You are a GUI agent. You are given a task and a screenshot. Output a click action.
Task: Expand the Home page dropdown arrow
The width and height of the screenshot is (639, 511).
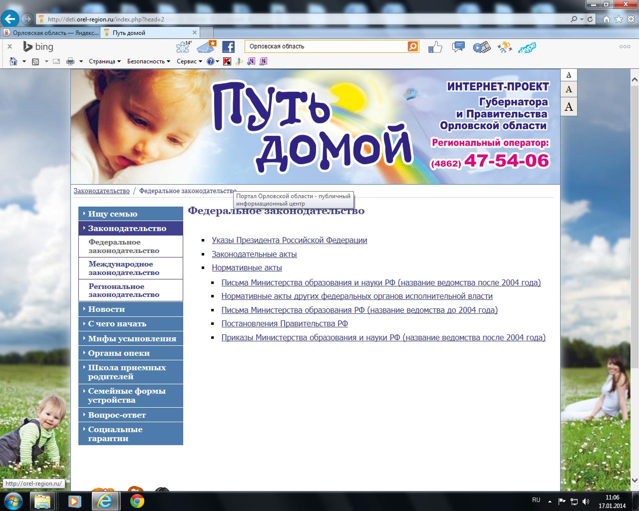coord(24,61)
